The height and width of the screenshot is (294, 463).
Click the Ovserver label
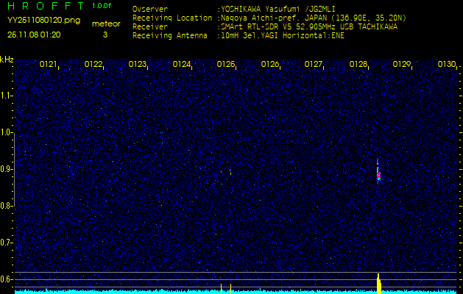pyautogui.click(x=150, y=9)
